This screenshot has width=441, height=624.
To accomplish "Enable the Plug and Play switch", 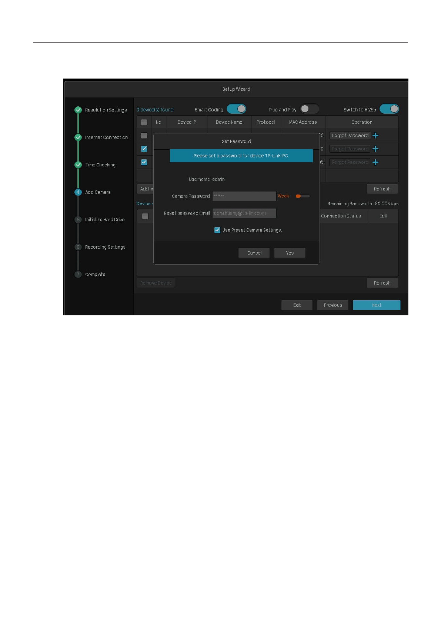I will point(309,109).
